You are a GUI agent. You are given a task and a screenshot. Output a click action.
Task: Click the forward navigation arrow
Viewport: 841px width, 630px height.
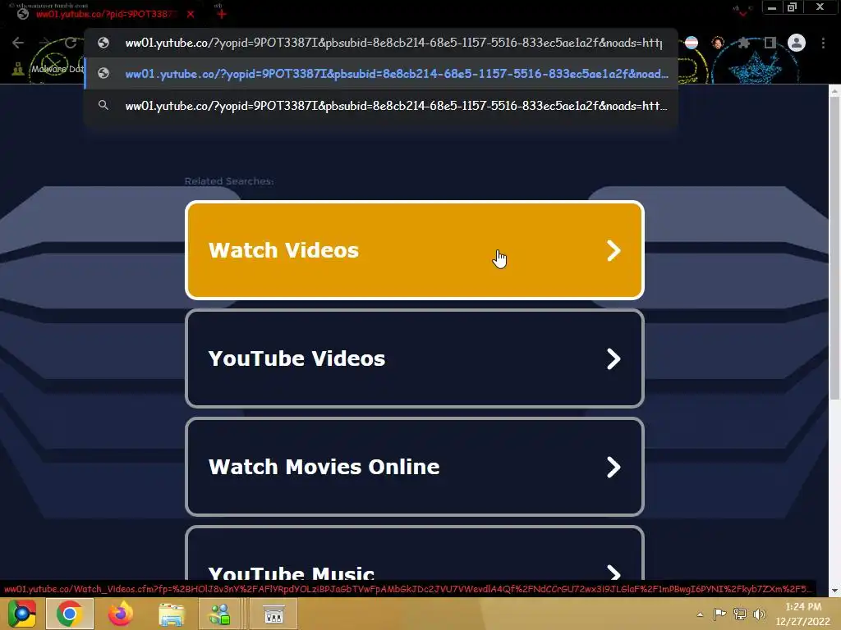pos(44,43)
